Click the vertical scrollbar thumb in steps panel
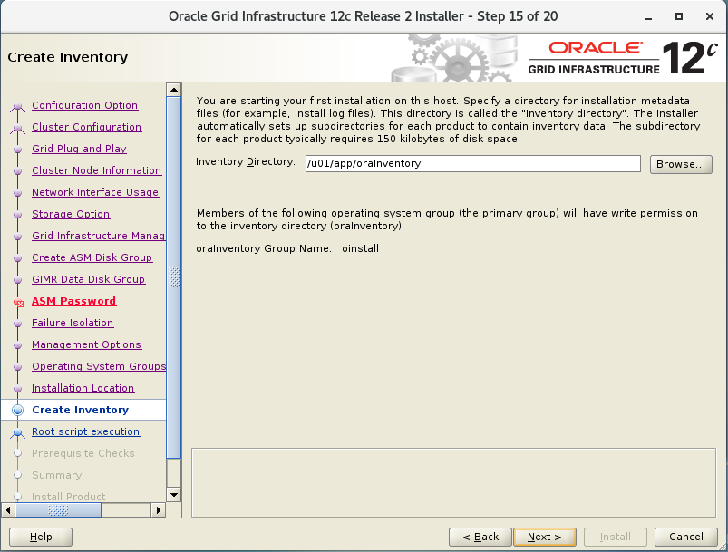This screenshot has width=728, height=552. coord(174,277)
